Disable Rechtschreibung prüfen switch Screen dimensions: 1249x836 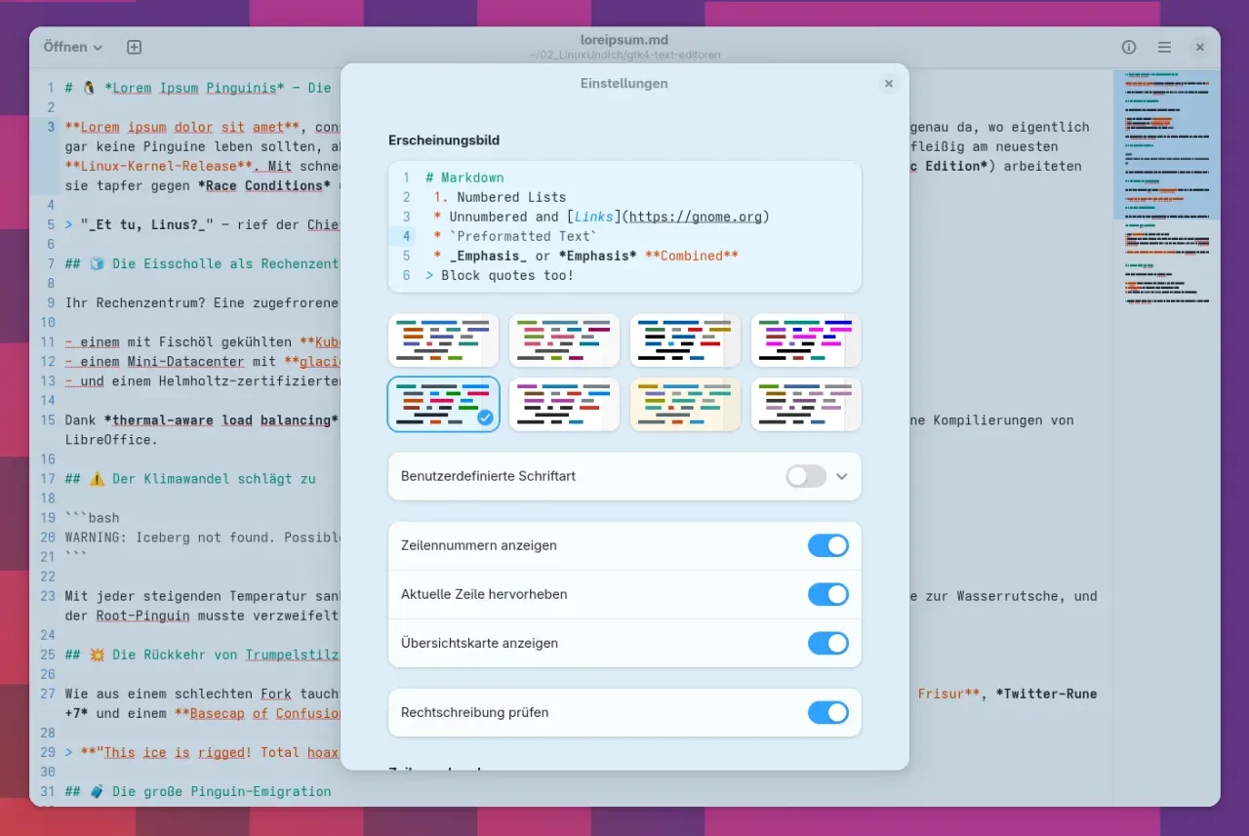click(827, 712)
